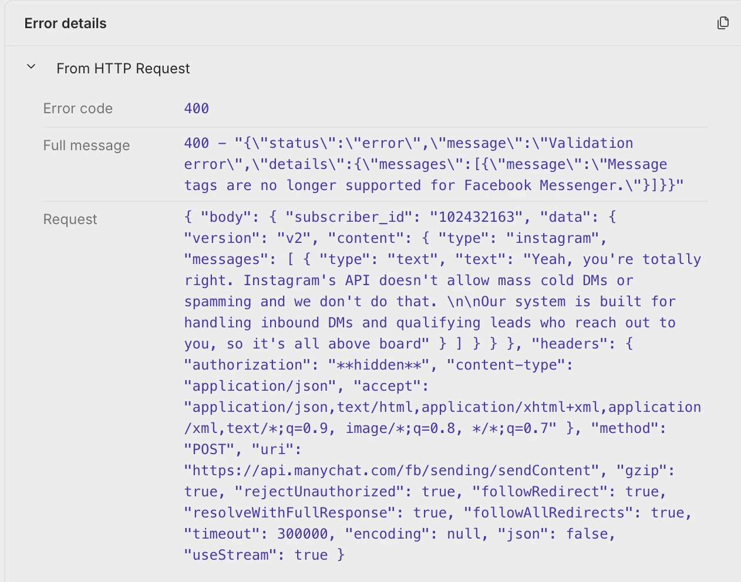Screen dimensions: 741x582
Task: Click the timeout value 300000
Action: coord(302,534)
